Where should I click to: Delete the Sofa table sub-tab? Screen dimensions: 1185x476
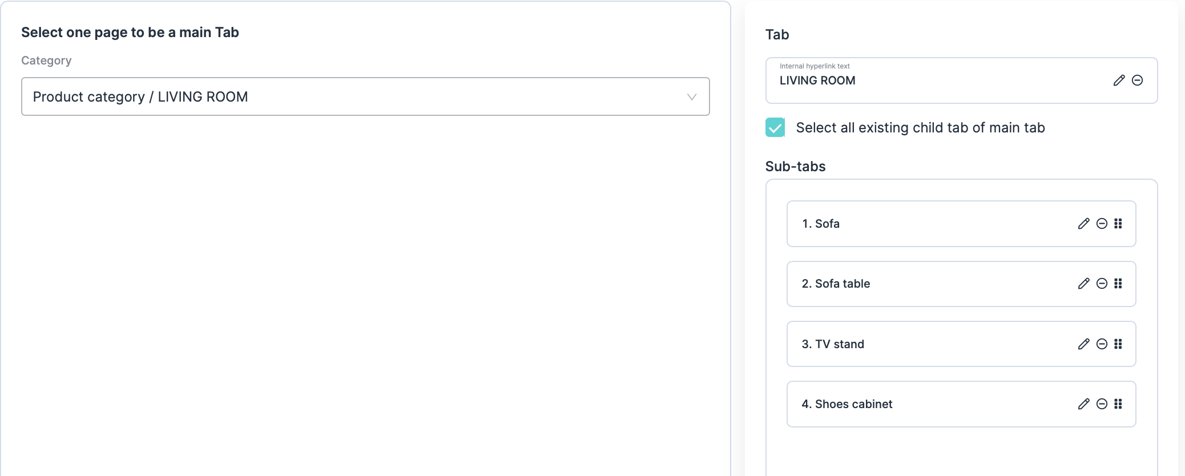coord(1102,284)
